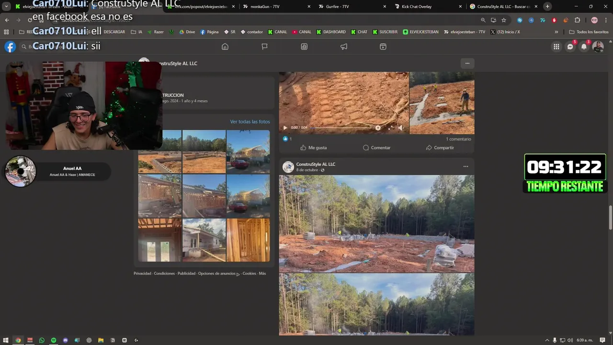Open the fifth Facebook nav icon next to megaphone
The image size is (613, 345).
tap(383, 46)
